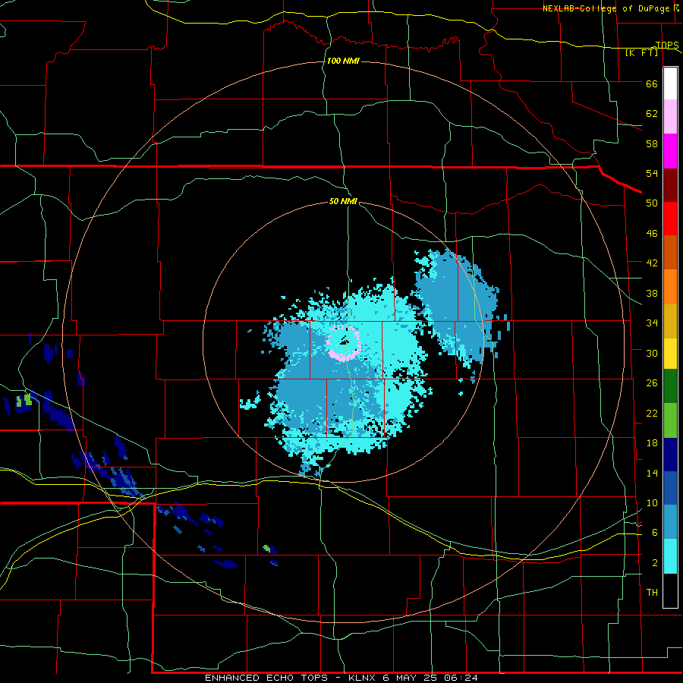This screenshot has height=683, width=683.
Task: Click the legend value '34'
Action: (652, 323)
